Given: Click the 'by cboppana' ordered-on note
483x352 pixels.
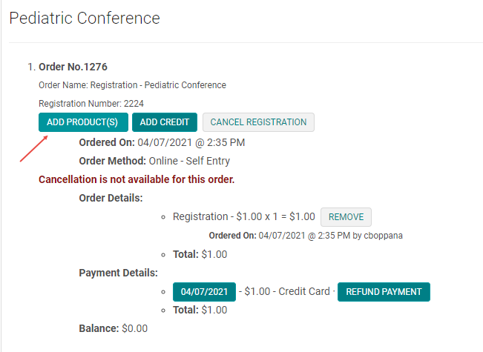Looking at the screenshot, I should [306, 236].
